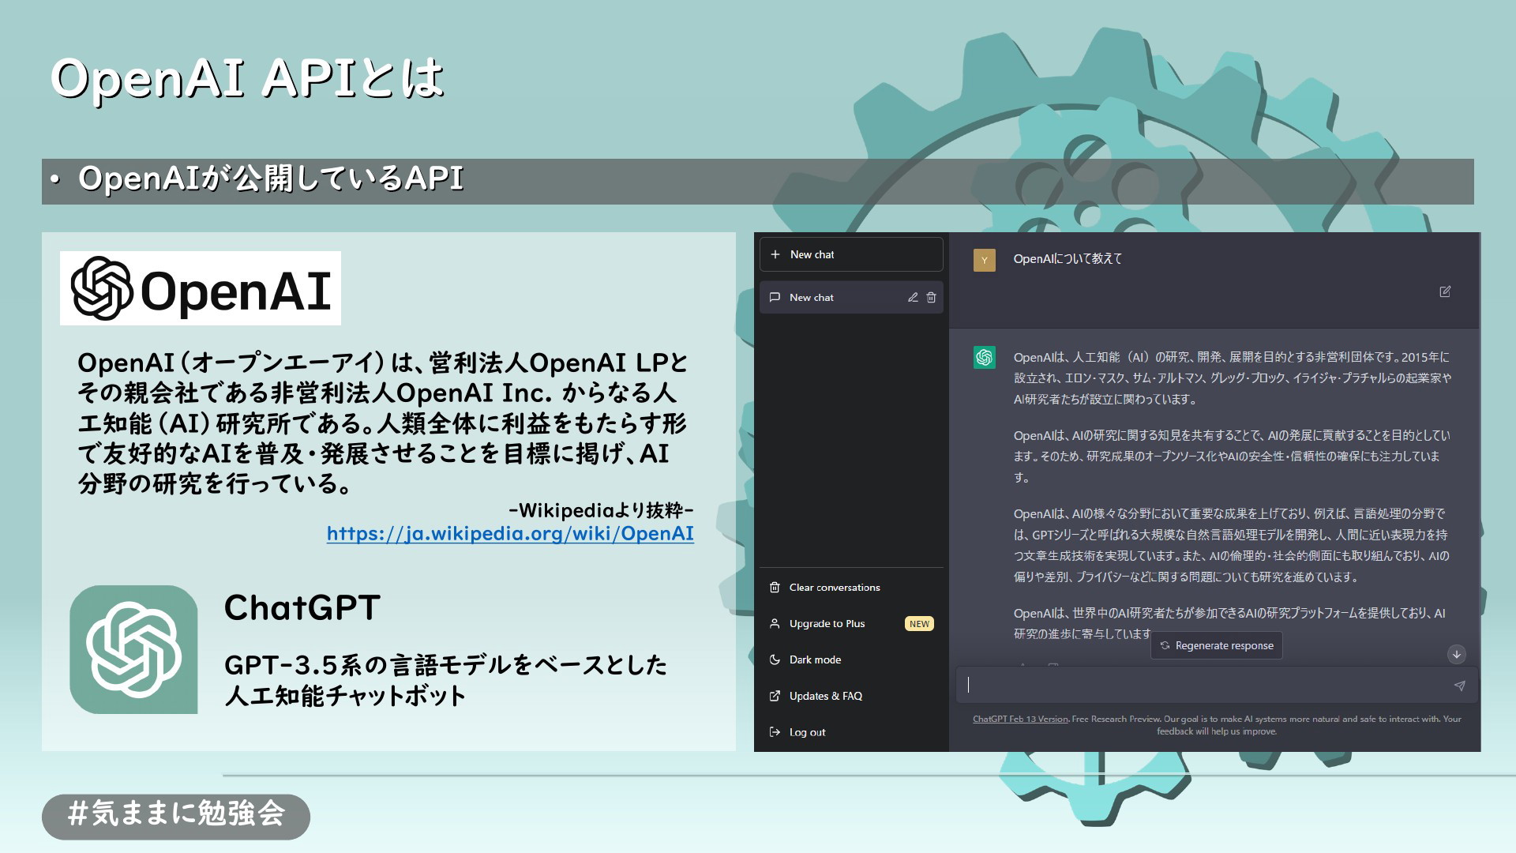The width and height of the screenshot is (1516, 853).
Task: Click Clear conversations in the sidebar
Action: 851,587
